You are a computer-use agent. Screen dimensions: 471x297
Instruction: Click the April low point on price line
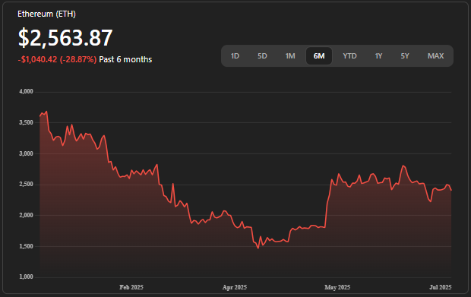[258, 248]
